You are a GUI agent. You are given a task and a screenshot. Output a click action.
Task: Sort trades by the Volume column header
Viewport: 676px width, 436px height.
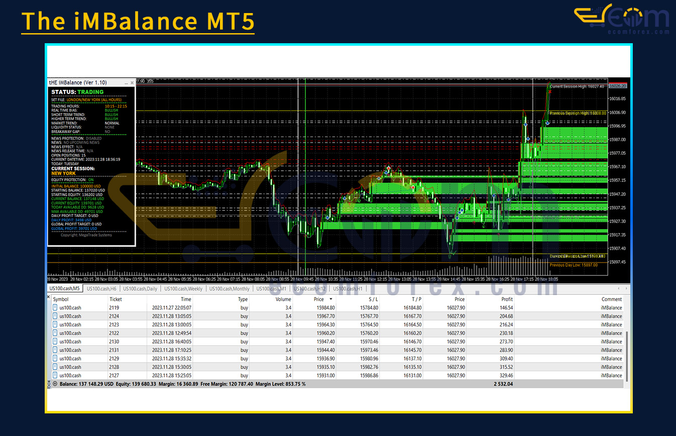click(283, 299)
